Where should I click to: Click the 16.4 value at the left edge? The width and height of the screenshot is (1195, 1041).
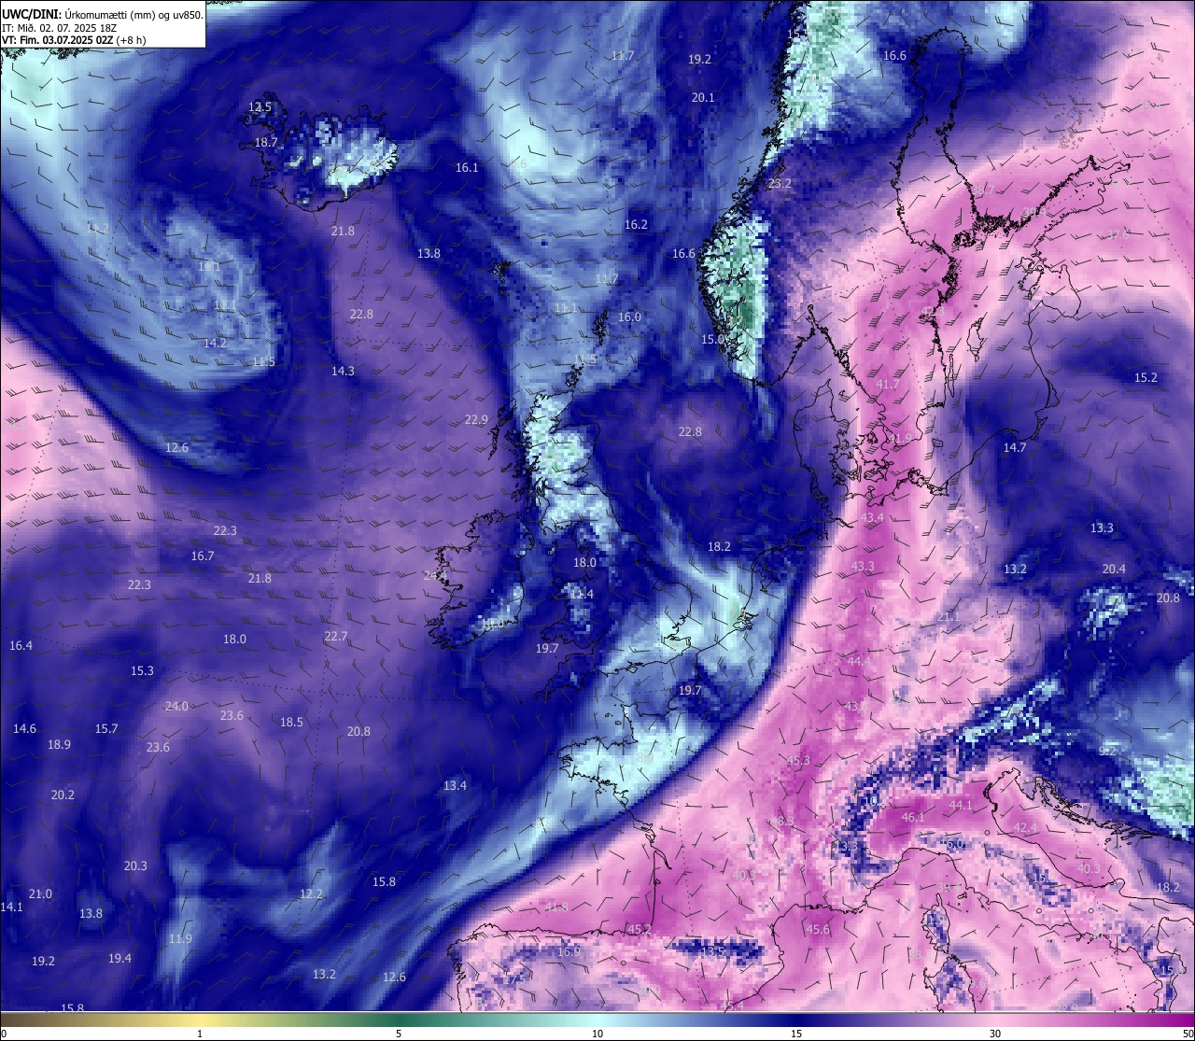pyautogui.click(x=21, y=646)
